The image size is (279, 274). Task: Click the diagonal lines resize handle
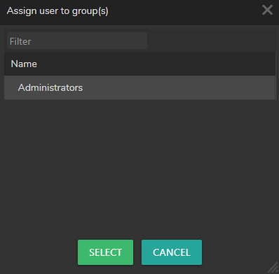(273, 268)
